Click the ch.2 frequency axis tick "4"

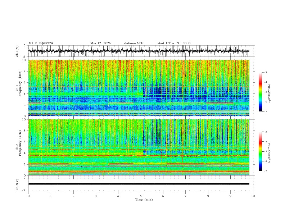tap(25, 153)
